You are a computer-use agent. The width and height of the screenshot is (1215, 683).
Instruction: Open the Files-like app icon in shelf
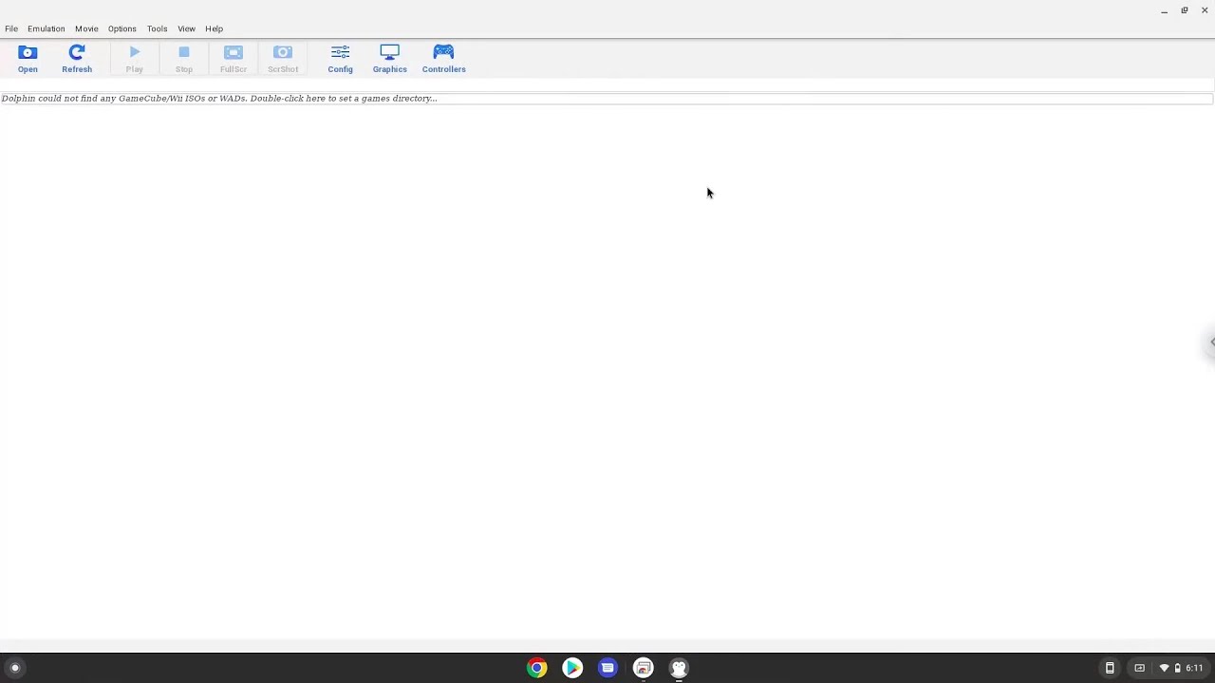tap(644, 668)
